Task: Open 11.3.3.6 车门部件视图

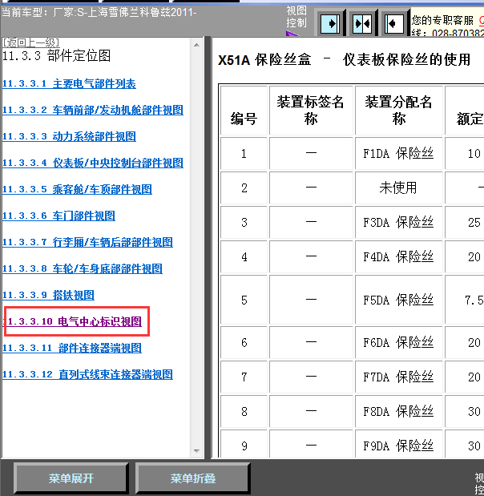Action: [58, 216]
